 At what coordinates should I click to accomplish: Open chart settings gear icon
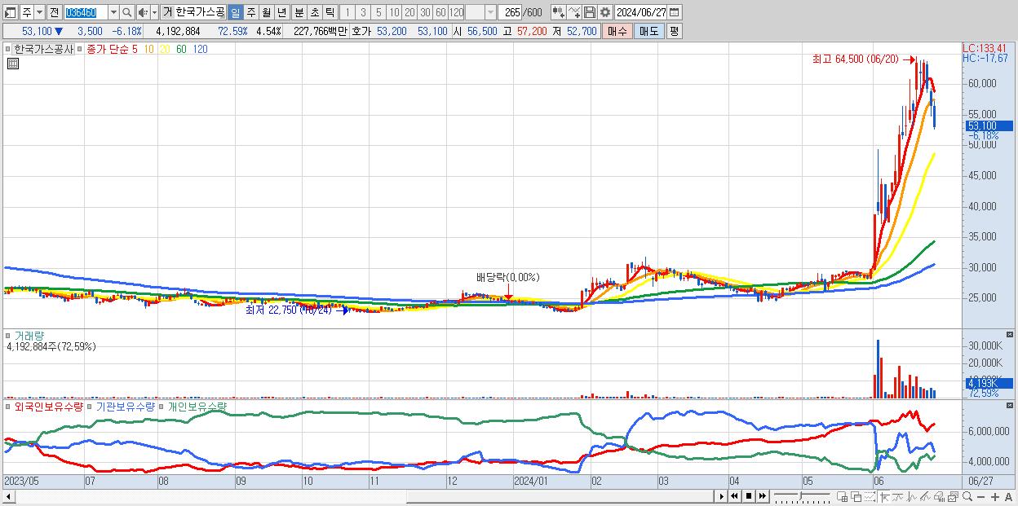click(604, 12)
